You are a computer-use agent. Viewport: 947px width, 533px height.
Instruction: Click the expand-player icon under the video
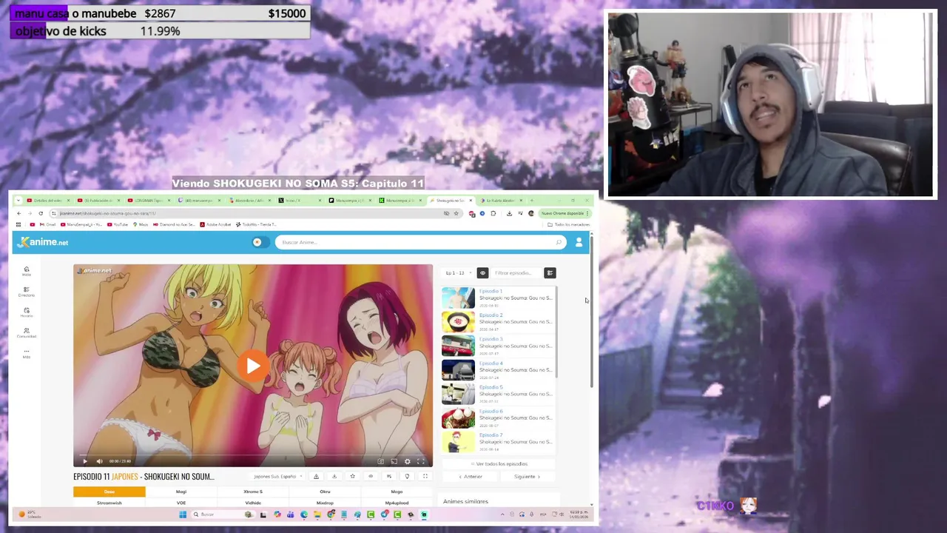[425, 477]
